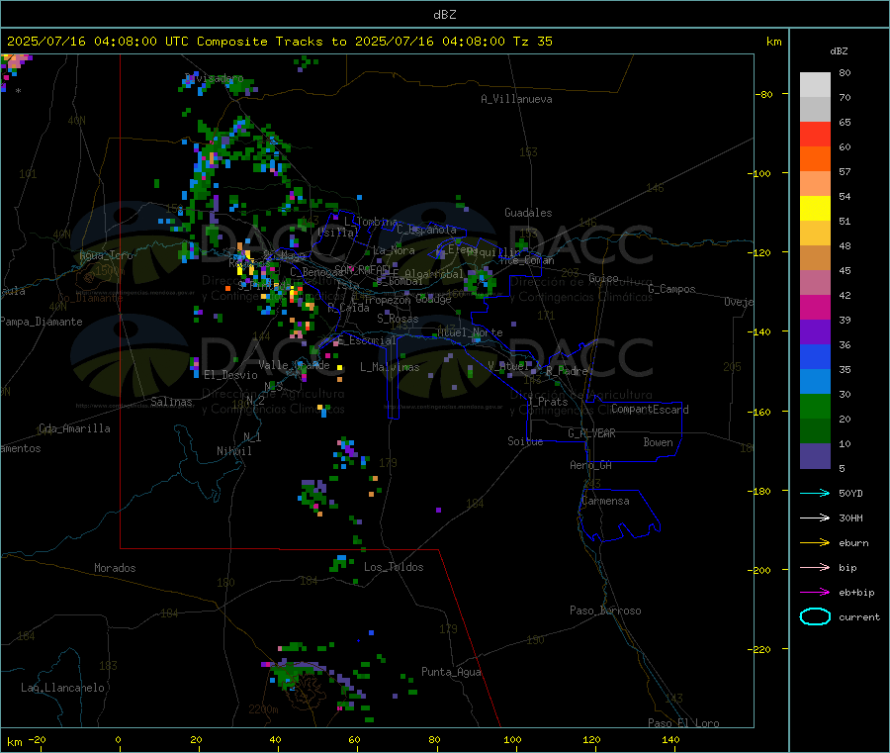Viewport: 890px width, 753px height.
Task: Select the slate purple swatch between 10 and 5
Action: [815, 456]
